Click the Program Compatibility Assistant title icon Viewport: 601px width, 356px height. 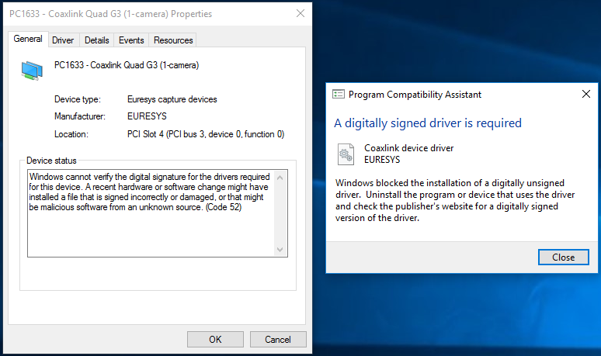pos(338,95)
